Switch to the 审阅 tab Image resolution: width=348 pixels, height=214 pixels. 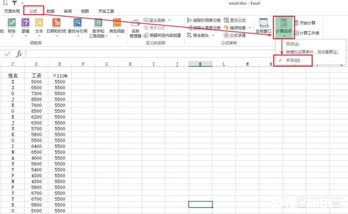click(67, 11)
